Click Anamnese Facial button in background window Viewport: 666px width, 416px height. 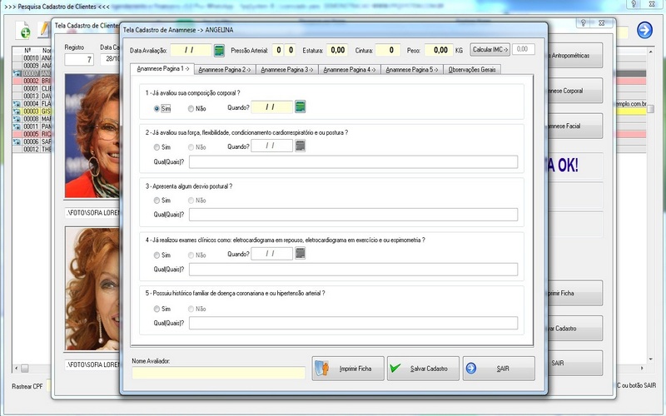574,126
